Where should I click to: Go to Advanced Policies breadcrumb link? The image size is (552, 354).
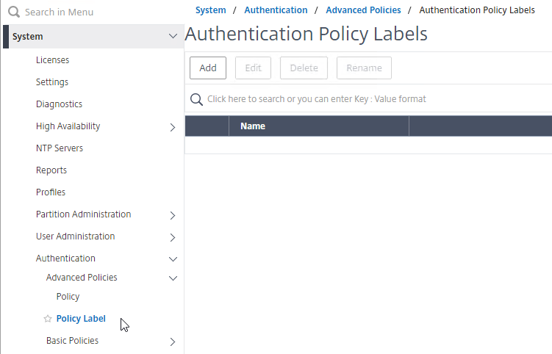(x=363, y=10)
